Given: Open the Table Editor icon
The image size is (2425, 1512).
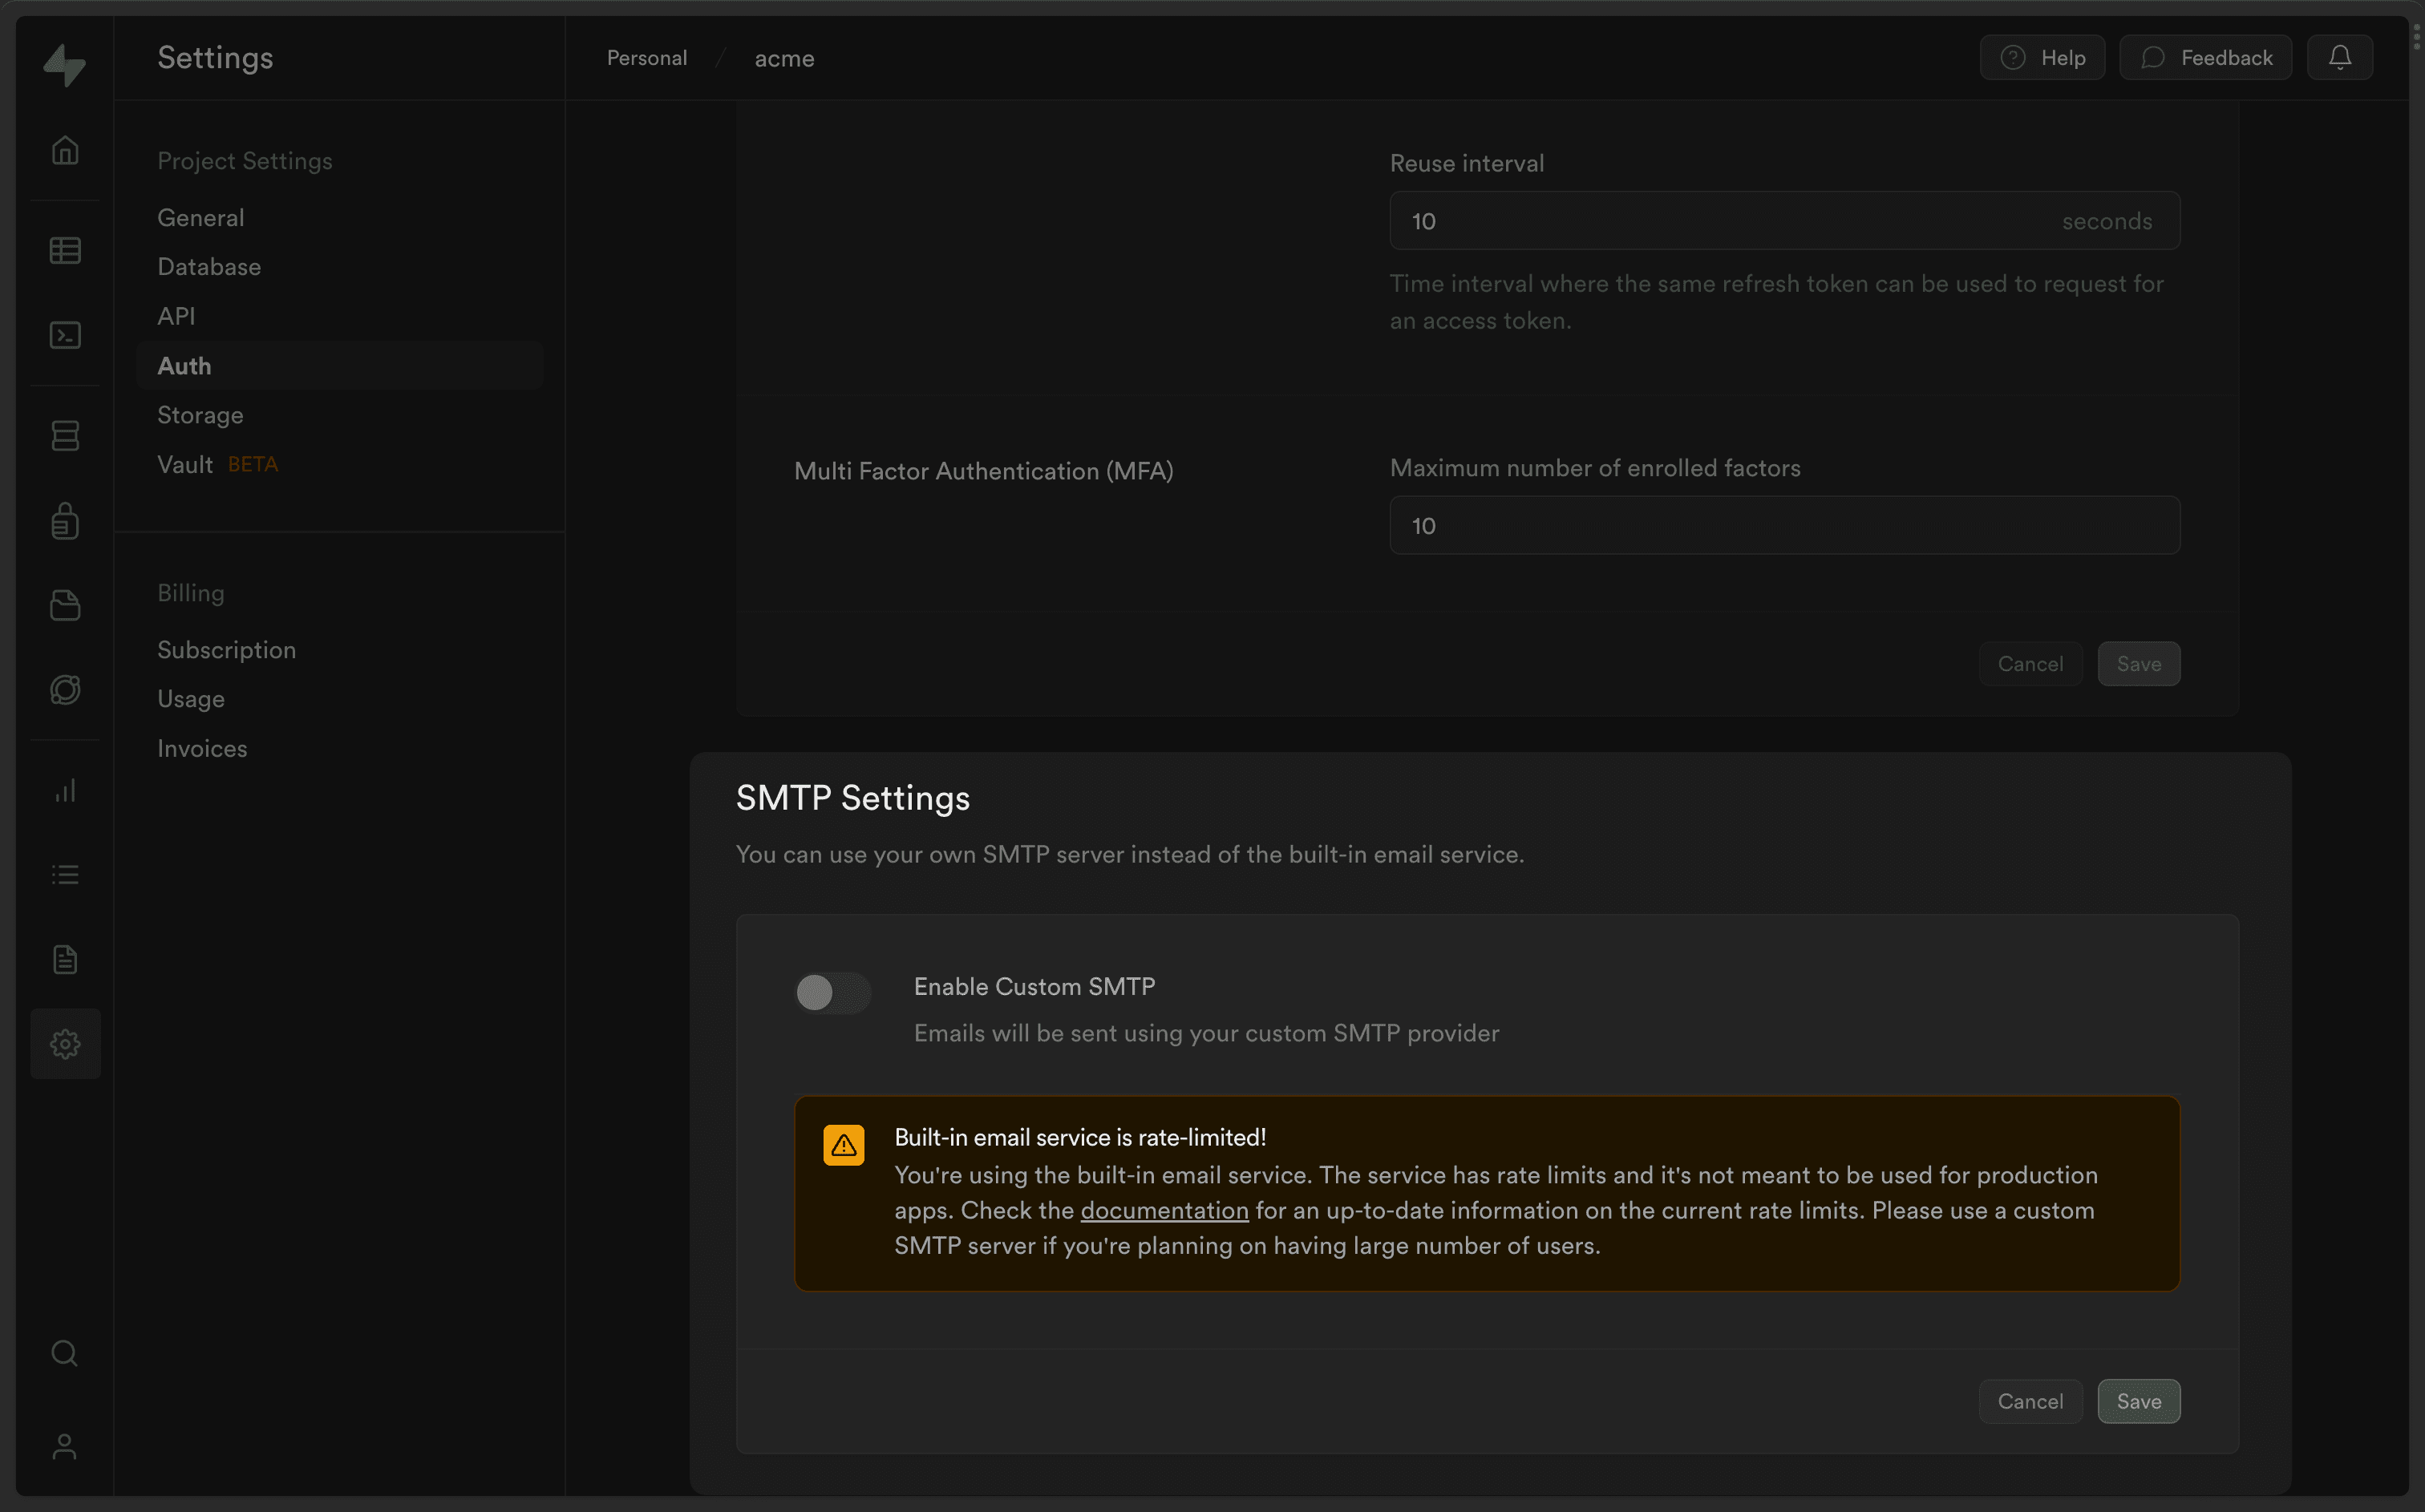Looking at the screenshot, I should (65, 250).
